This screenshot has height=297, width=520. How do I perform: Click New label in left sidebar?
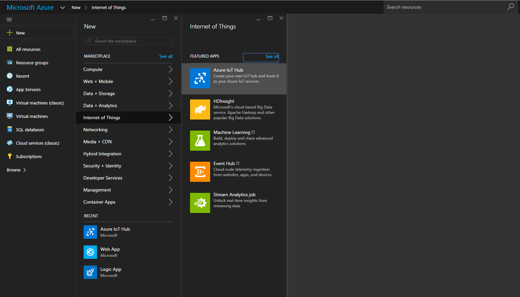click(x=20, y=33)
